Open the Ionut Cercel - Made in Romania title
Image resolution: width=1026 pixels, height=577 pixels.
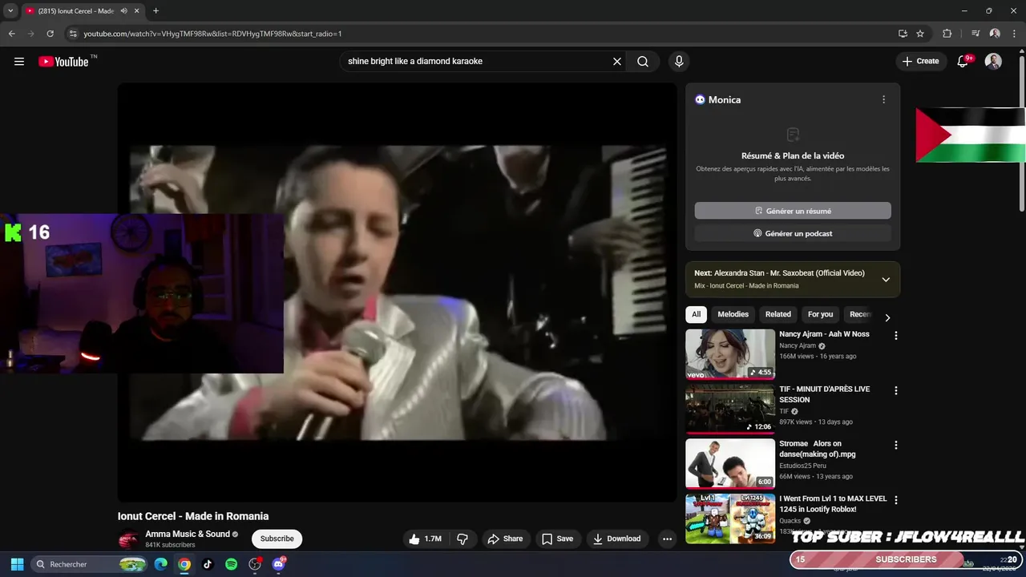(193, 516)
